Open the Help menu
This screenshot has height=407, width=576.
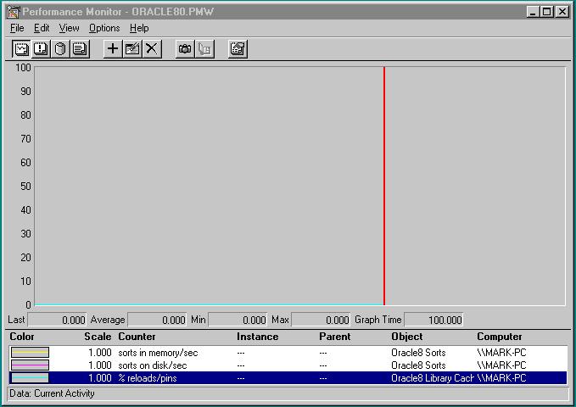(139, 28)
